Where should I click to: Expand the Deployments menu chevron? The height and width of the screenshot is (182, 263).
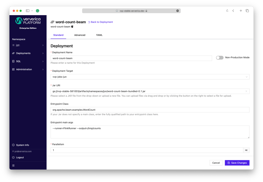point(43,53)
